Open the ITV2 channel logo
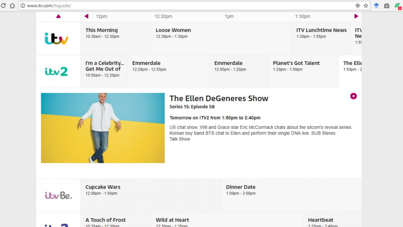The width and height of the screenshot is (403, 227). tap(56, 71)
